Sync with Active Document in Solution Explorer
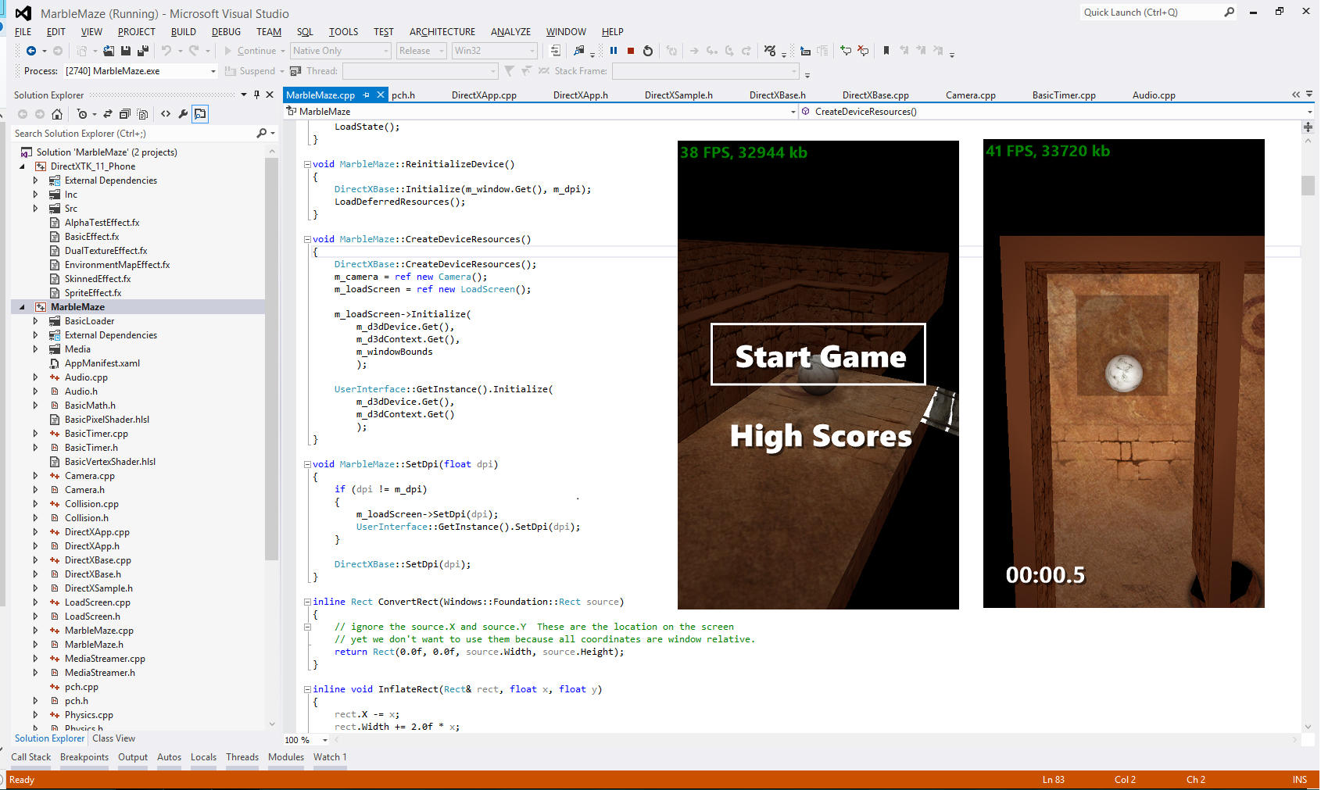 (107, 113)
